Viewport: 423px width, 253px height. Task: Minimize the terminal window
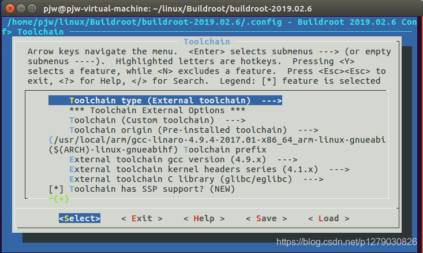[x=21, y=8]
